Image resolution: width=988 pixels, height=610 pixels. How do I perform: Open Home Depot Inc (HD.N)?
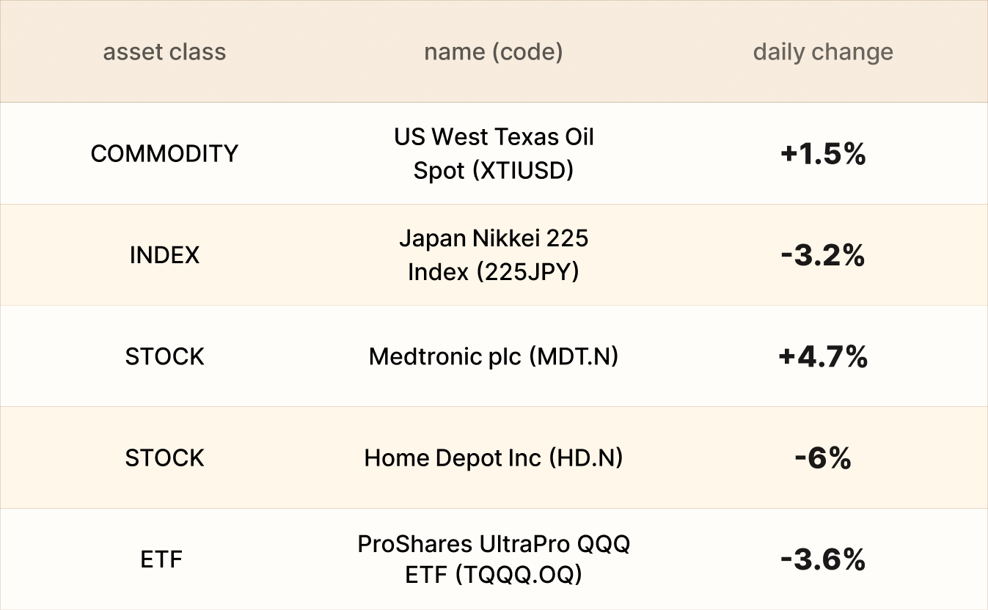493,457
